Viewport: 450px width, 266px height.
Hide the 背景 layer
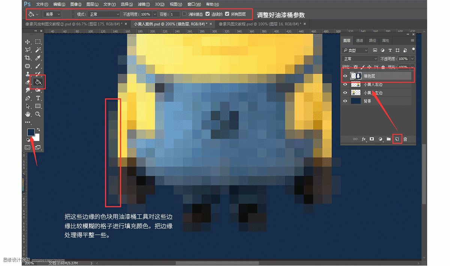[345, 101]
